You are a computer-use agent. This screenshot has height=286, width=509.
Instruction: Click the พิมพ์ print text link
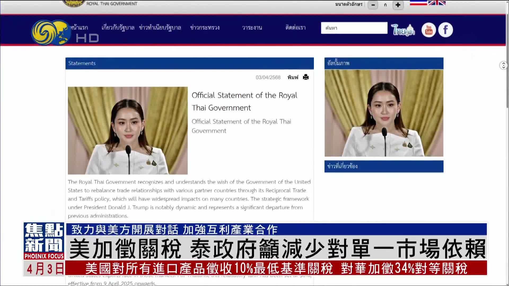tap(293, 77)
